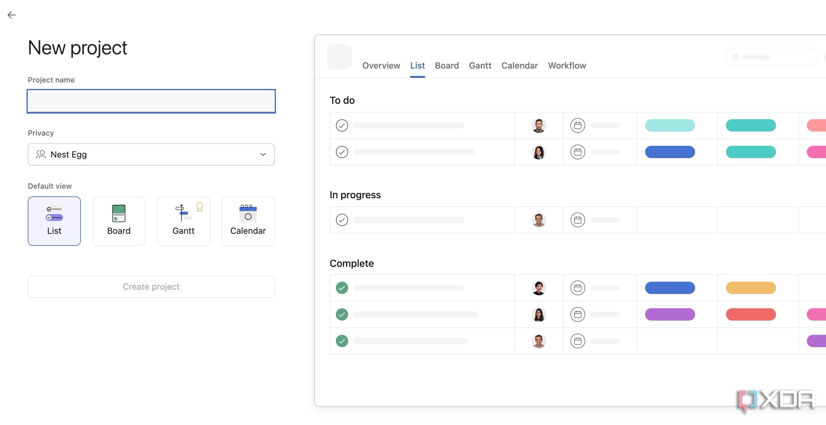826x425 pixels.
Task: Click the back arrow to exit project creation
Action: [x=12, y=15]
